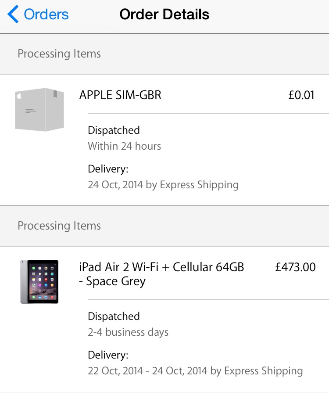Go back via the Orders link
Image resolution: width=329 pixels, height=395 pixels.
pyautogui.click(x=46, y=14)
